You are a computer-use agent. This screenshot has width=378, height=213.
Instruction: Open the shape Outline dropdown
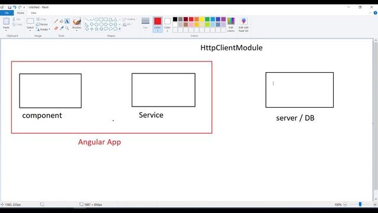pos(129,20)
